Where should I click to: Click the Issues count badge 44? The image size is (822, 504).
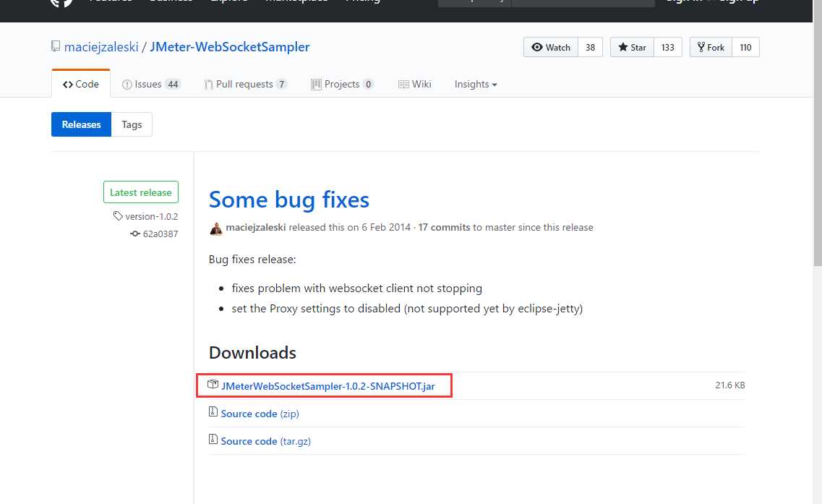pyautogui.click(x=173, y=85)
